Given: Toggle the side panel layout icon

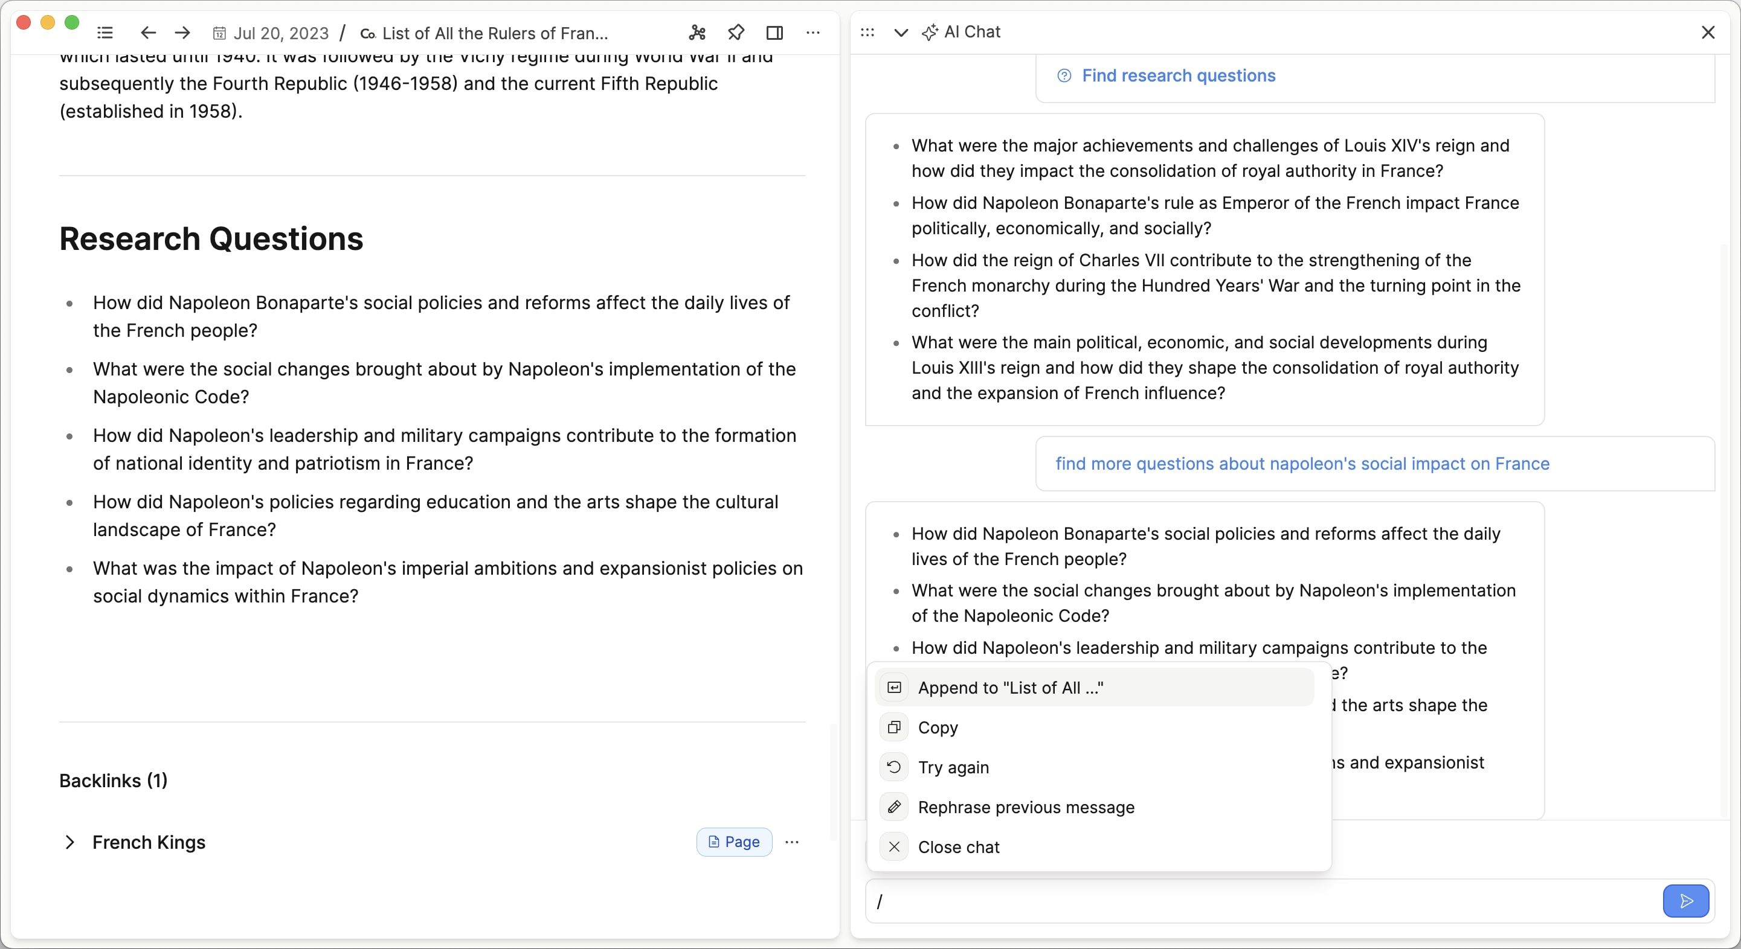Looking at the screenshot, I should pyautogui.click(x=774, y=33).
